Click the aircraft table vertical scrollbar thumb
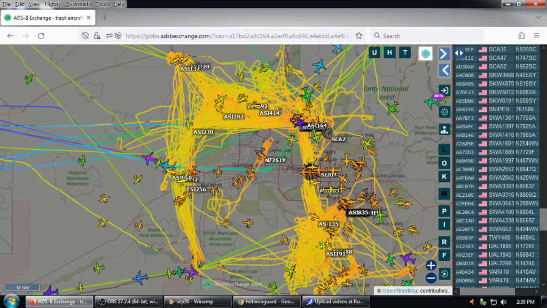 [x=543, y=219]
